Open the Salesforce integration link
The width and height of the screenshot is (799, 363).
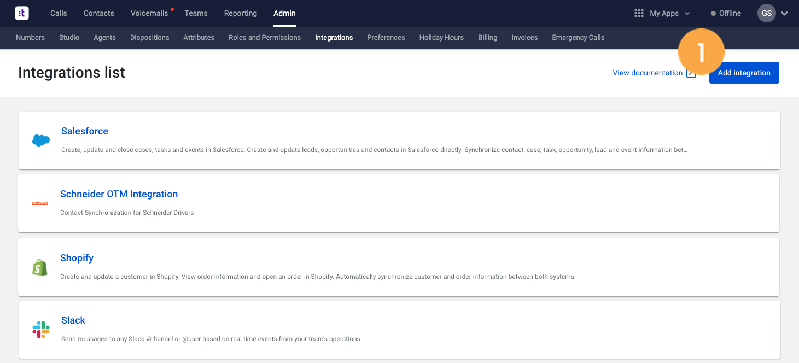coord(85,131)
